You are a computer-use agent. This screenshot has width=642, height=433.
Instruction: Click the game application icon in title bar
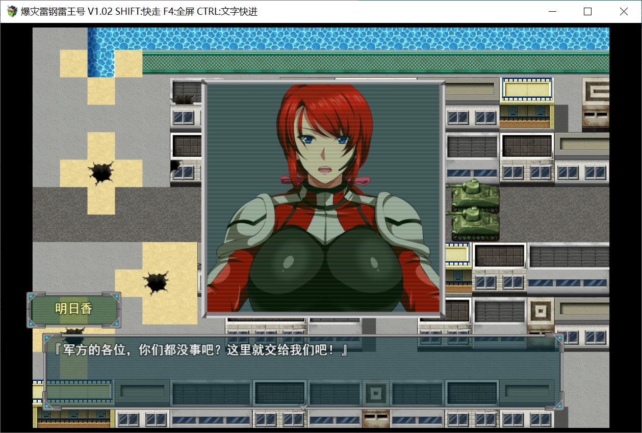10,11
